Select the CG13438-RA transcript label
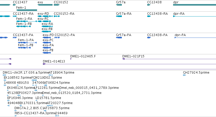This screenshot has height=117, width=216. click(x=157, y=14)
